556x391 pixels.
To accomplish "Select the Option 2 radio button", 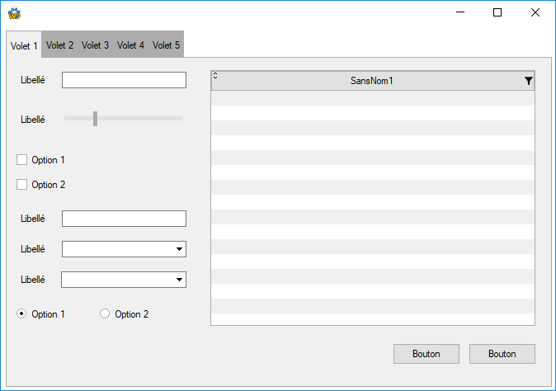I will [105, 314].
